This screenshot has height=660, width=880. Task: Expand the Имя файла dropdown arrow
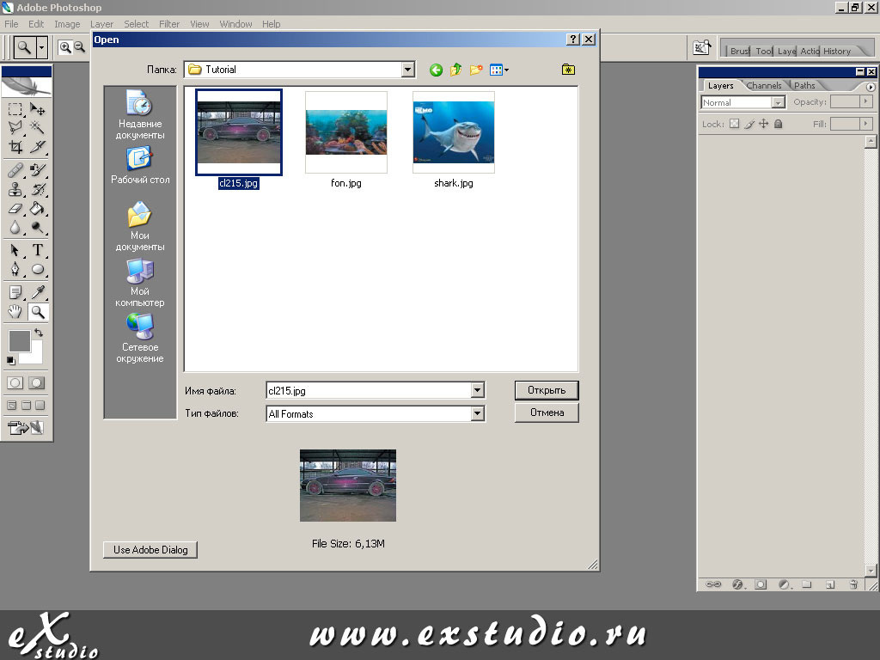tap(477, 390)
